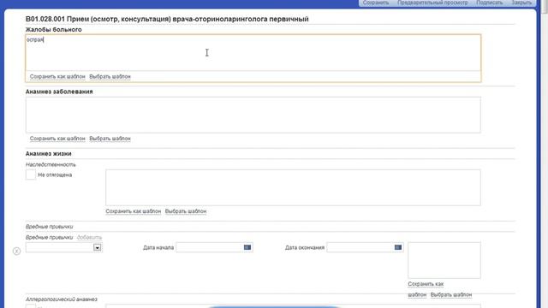
Task: Tick the Не отягощена checkbox
Action: click(x=31, y=175)
